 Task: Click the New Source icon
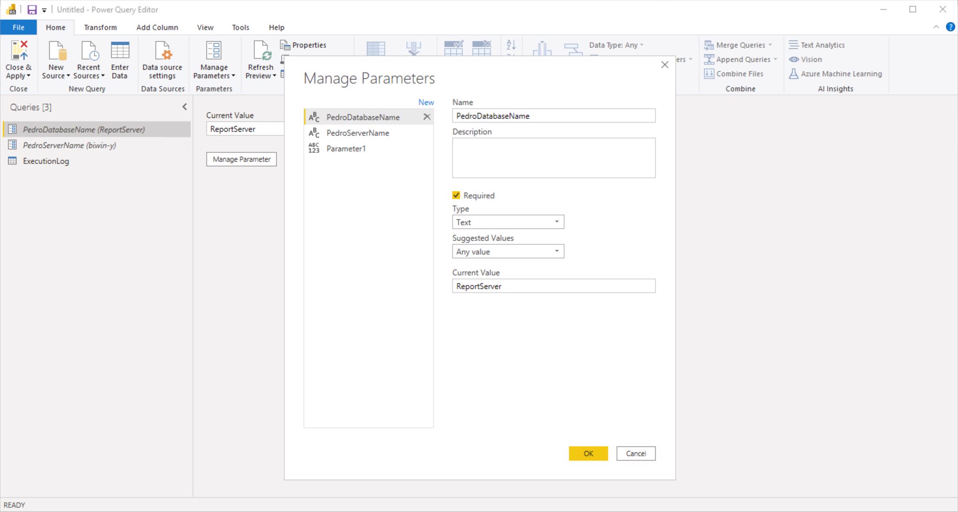[x=57, y=50]
